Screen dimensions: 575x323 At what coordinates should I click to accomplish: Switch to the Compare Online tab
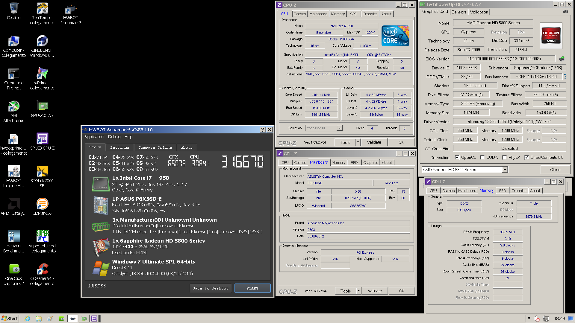155,147
